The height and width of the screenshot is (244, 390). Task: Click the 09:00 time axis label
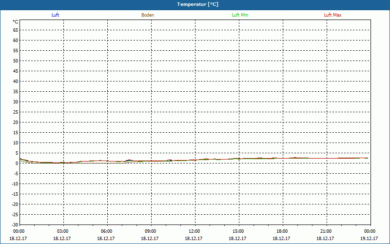150,231
